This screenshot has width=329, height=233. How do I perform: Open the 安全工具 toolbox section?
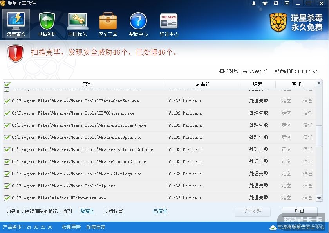[108, 23]
